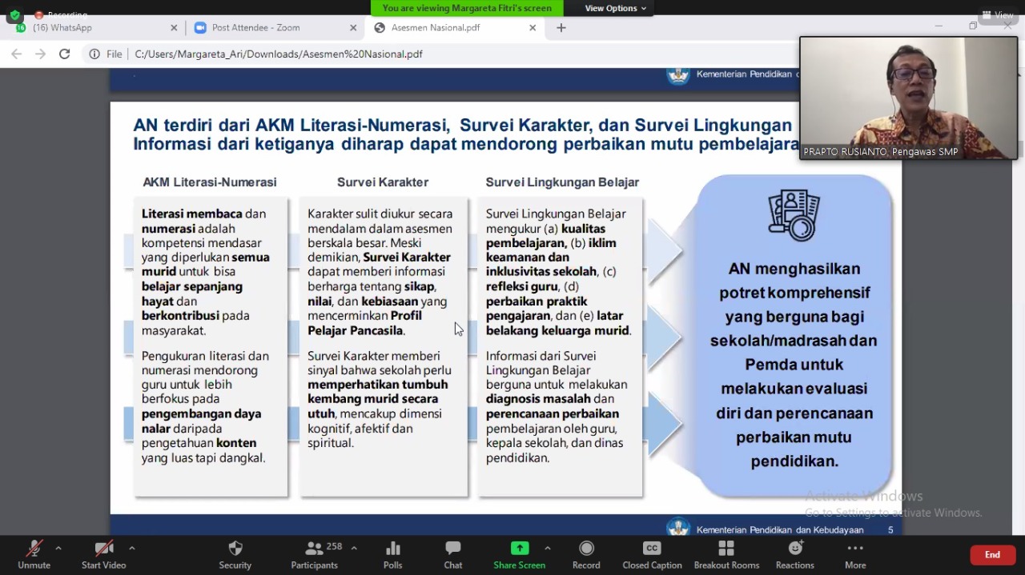The image size is (1025, 575).
Task: Unmute the microphone in Zoom toolbar
Action: [34, 554]
